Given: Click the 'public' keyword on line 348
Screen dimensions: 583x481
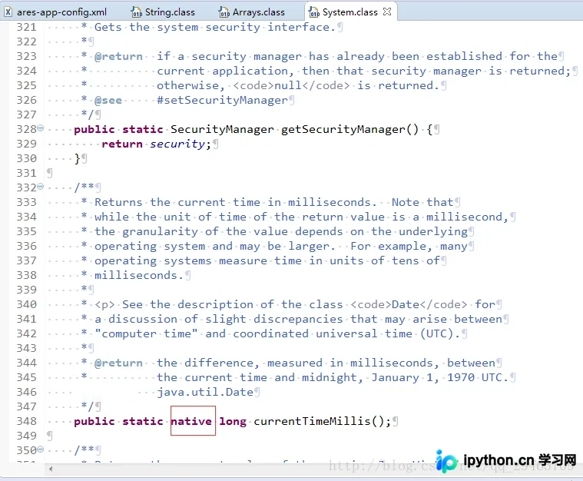Looking at the screenshot, I should [94, 422].
